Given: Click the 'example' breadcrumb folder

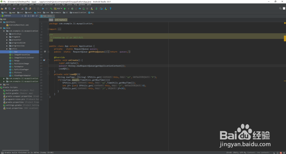Looking at the screenshot, I should [56, 13].
